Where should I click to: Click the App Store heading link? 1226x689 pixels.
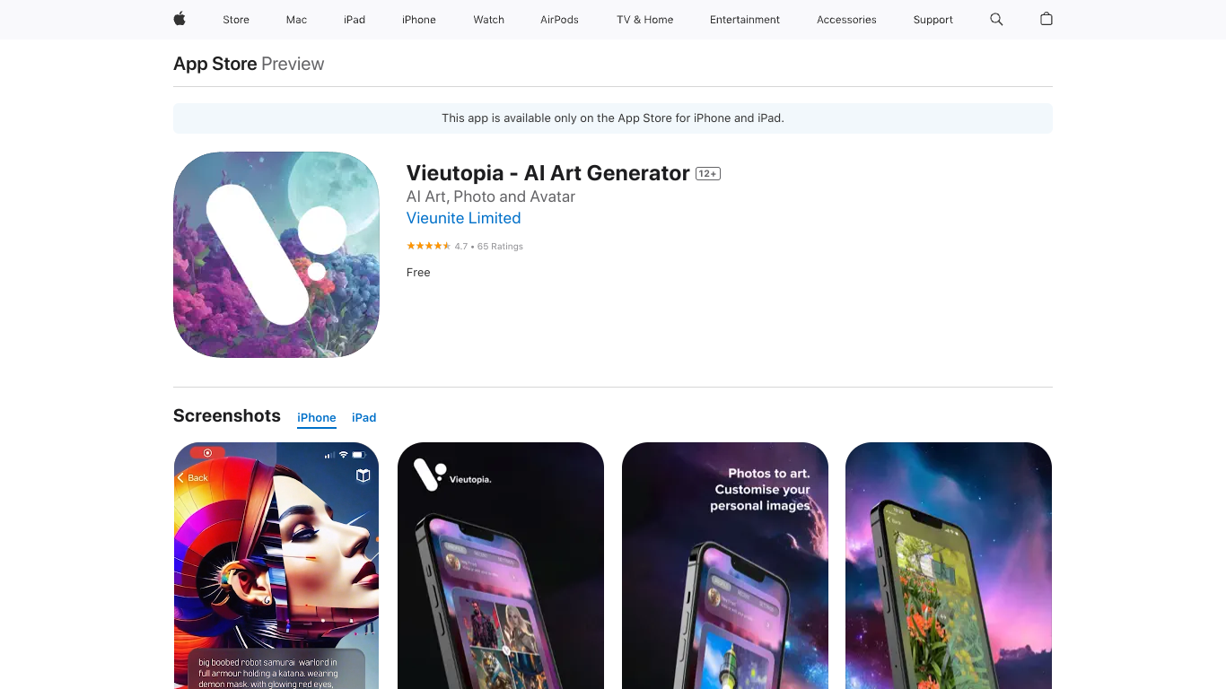click(x=215, y=64)
